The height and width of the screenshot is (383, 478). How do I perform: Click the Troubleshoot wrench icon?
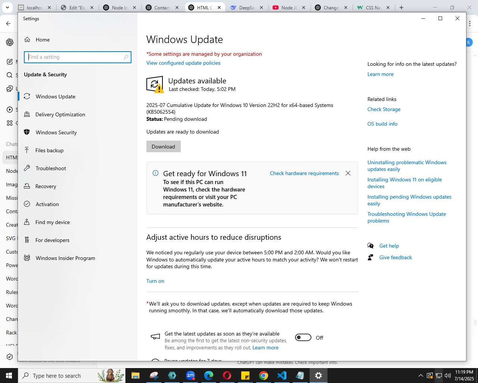pos(27,168)
